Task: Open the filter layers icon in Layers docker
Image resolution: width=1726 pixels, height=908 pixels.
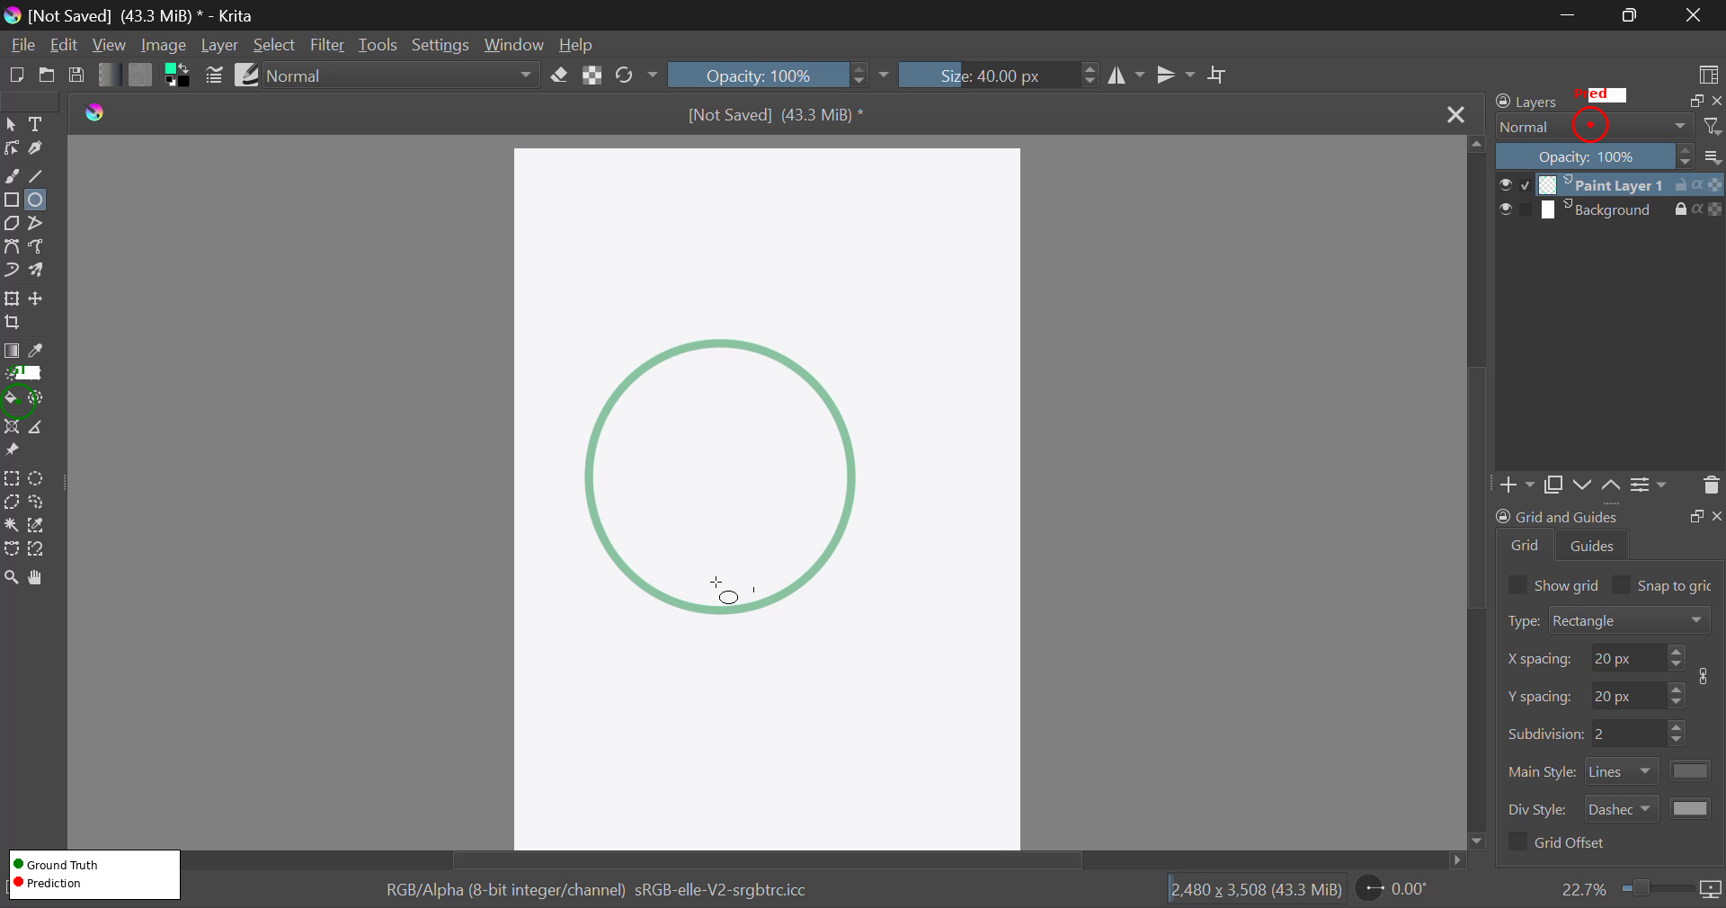Action: tap(1713, 127)
